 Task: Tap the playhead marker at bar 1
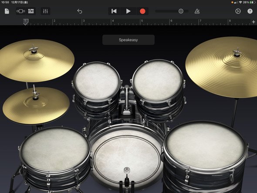pos(26,22)
